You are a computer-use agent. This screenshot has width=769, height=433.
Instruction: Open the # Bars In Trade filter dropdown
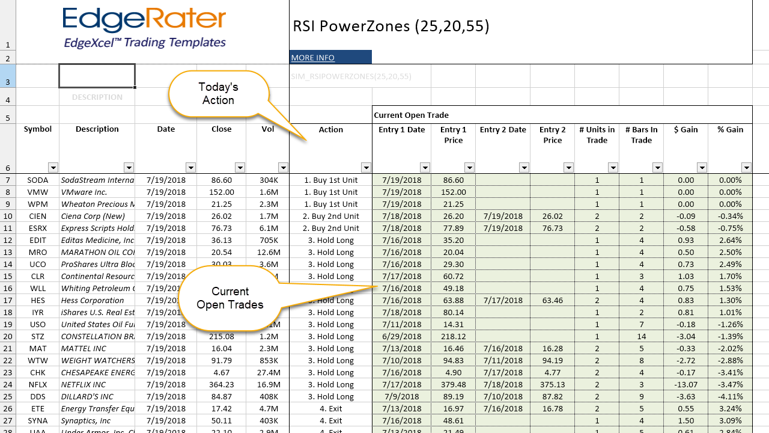[658, 168]
